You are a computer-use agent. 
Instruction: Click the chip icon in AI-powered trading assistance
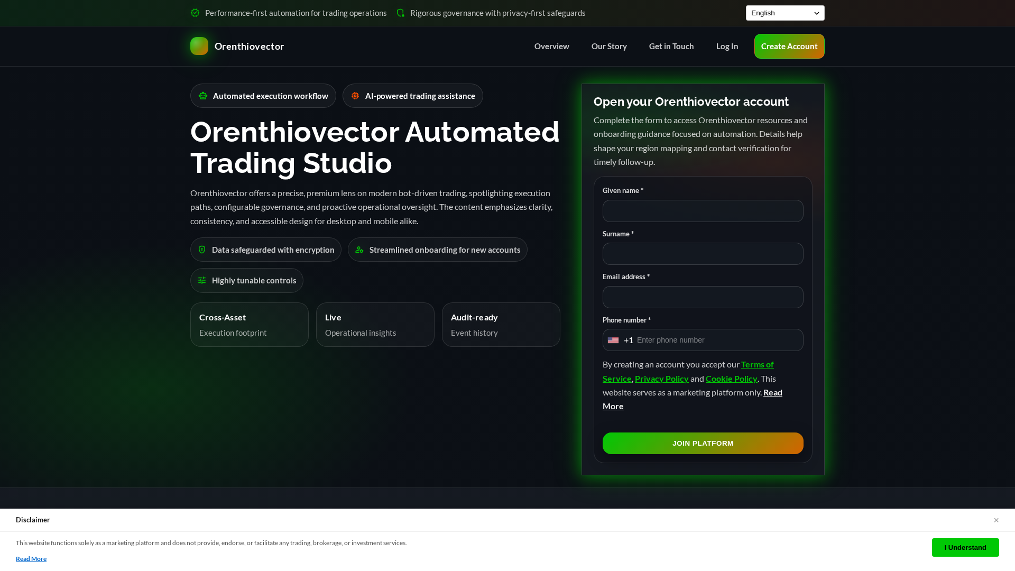355,96
